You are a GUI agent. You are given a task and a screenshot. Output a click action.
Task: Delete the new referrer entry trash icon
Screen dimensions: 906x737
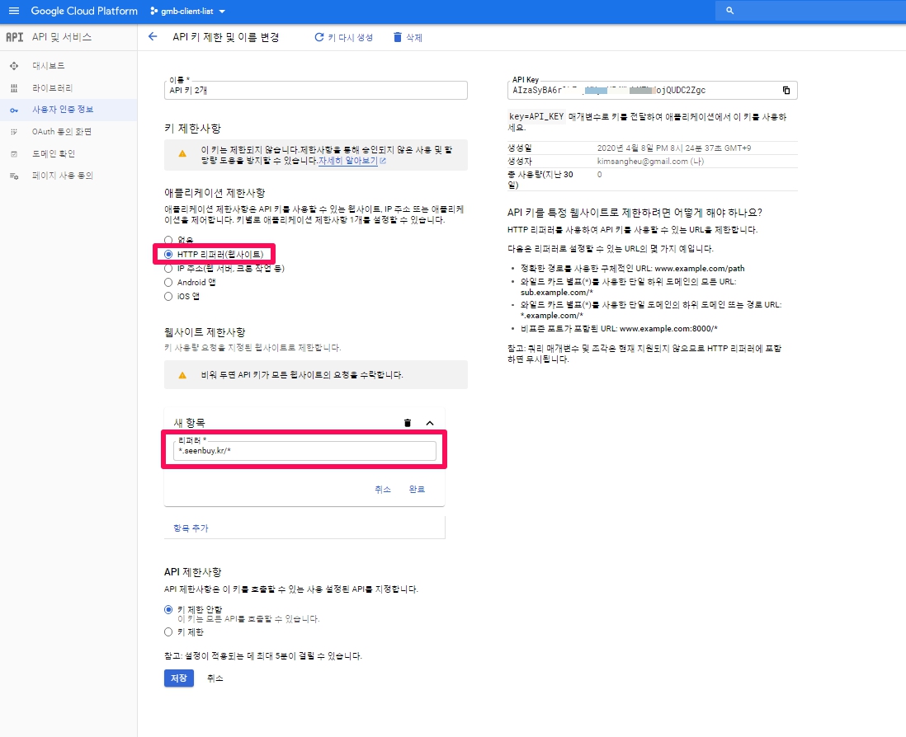[407, 423]
